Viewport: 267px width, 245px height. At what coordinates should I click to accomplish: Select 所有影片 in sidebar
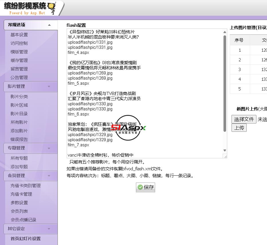(19, 122)
